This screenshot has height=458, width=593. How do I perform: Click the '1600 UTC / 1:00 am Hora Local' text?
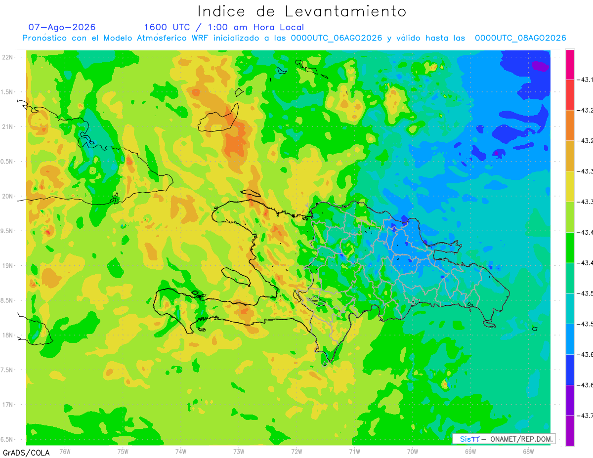tap(224, 28)
